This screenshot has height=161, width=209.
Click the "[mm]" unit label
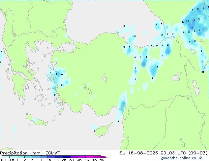(36, 153)
